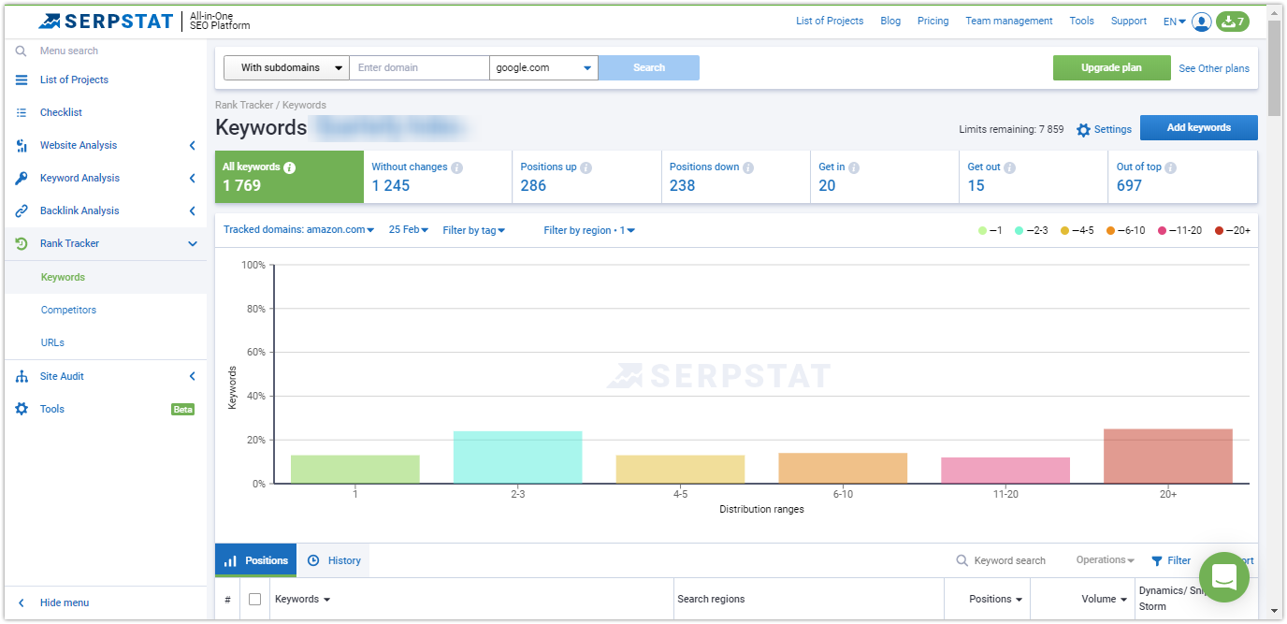
Task: Open the Filter by region dropdown
Action: [x=589, y=230]
